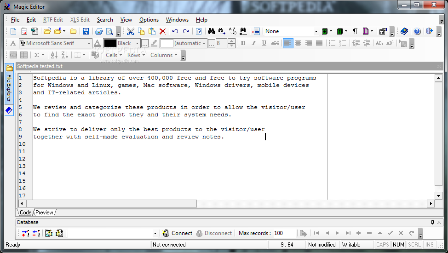This screenshot has height=253, width=448.
Task: Redo the last undone edit
Action: [x=186, y=31]
